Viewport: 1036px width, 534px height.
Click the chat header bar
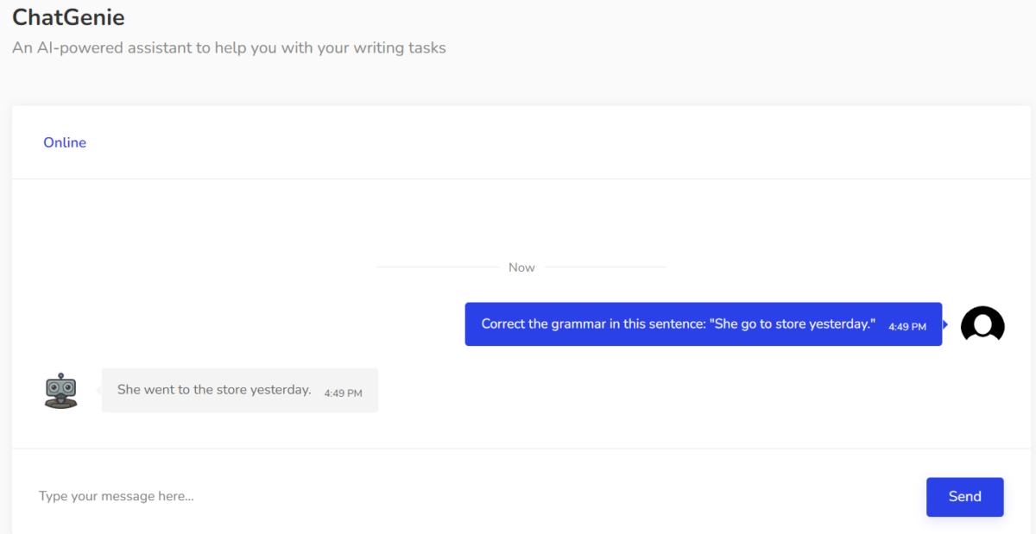point(518,142)
